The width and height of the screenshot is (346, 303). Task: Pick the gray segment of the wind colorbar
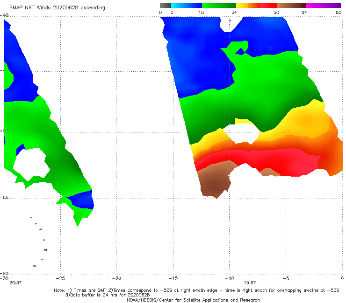[166, 6]
